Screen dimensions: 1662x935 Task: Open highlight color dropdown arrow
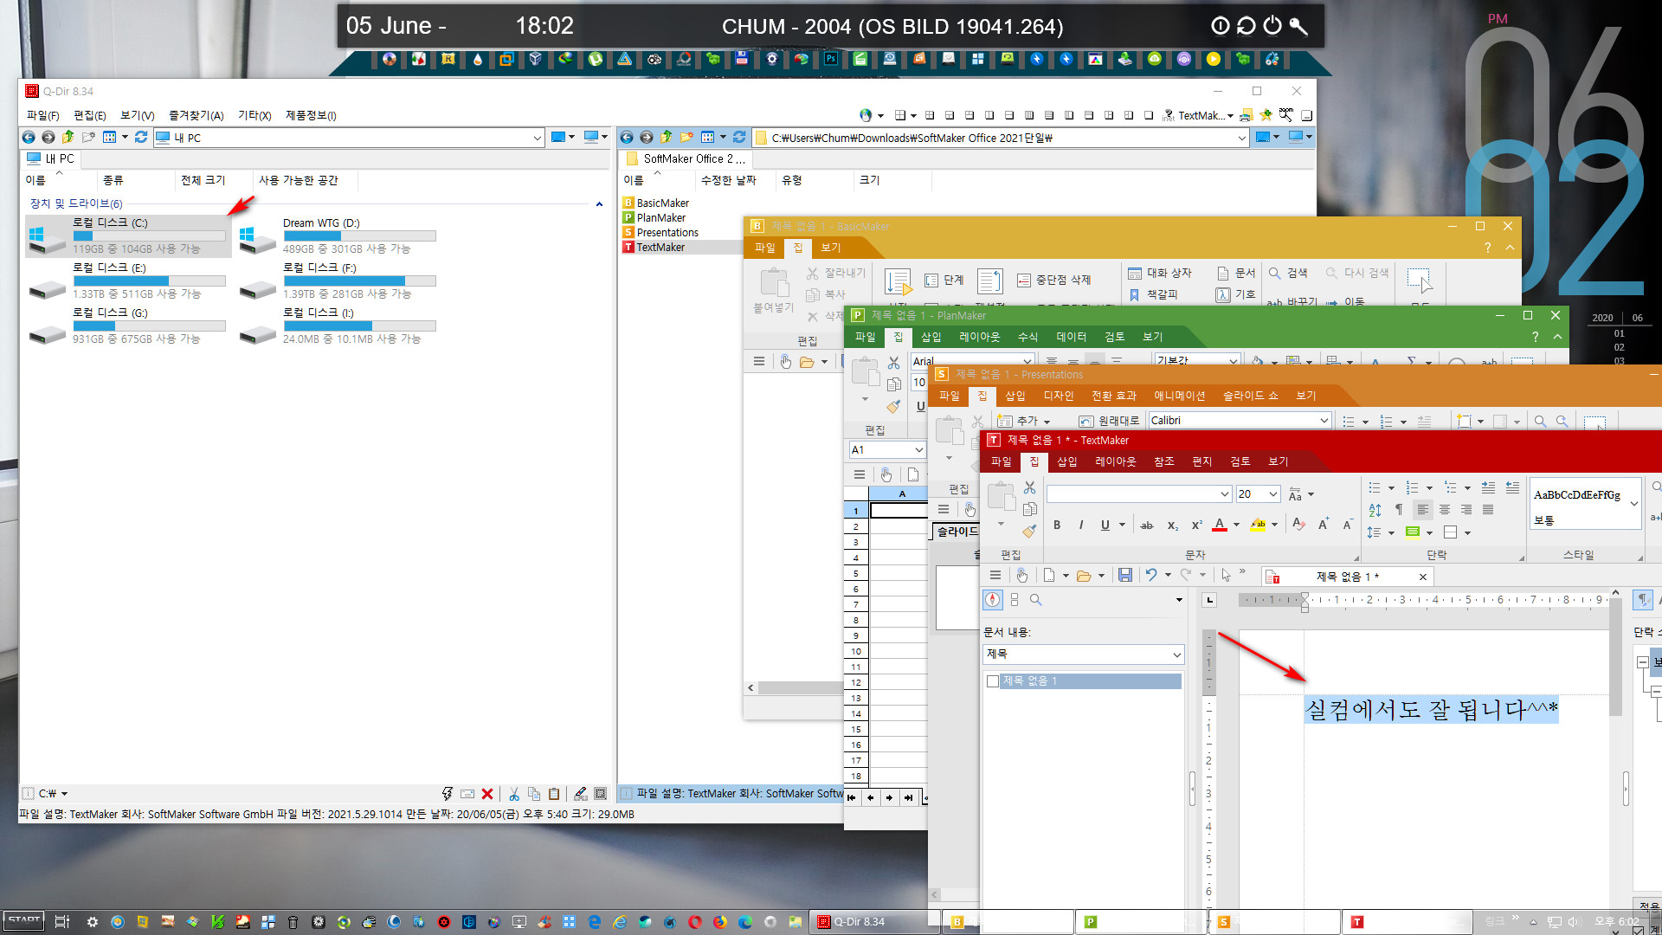tap(1275, 525)
